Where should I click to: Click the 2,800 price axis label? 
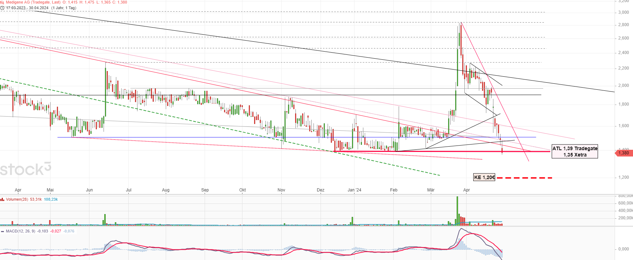click(x=623, y=25)
